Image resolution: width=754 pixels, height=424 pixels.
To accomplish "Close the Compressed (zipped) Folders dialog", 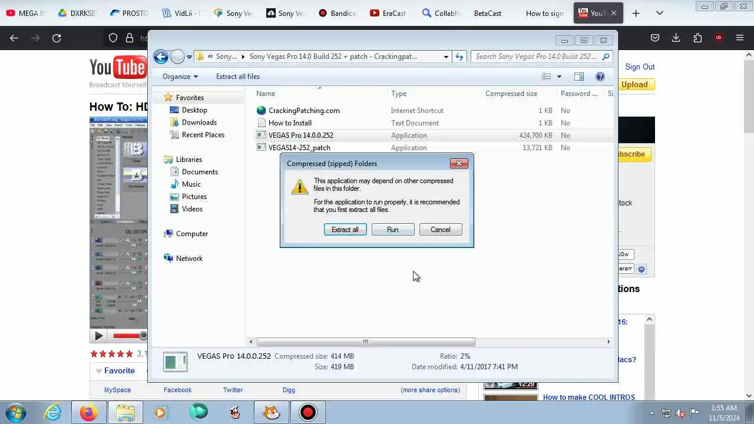I will pyautogui.click(x=459, y=163).
